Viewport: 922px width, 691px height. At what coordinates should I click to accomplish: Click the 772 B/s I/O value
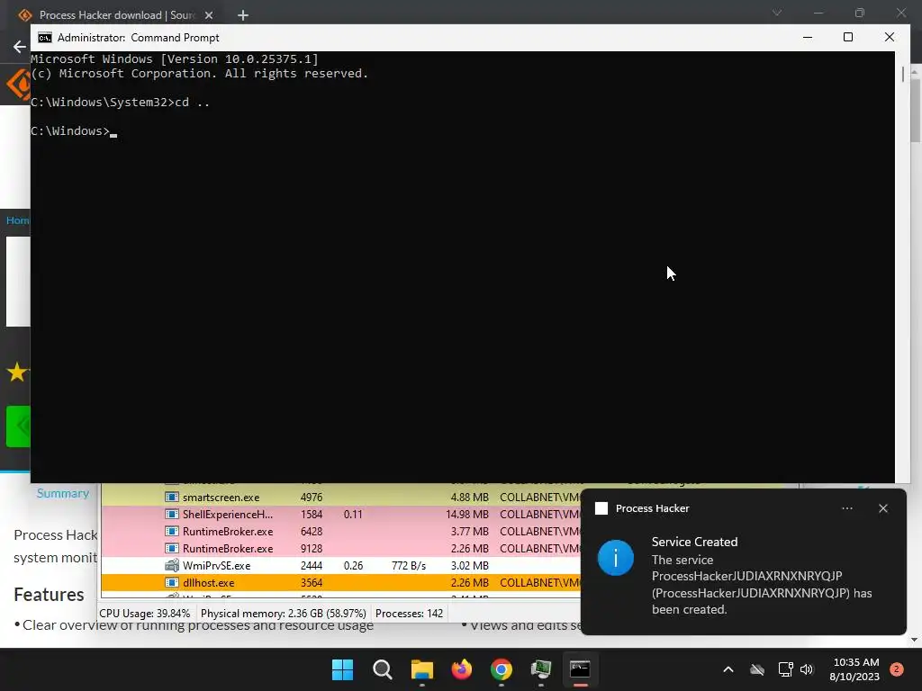click(x=409, y=565)
